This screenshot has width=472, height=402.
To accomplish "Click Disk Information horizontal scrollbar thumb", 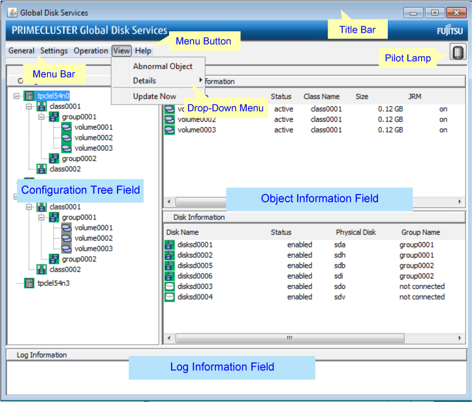I will click(290, 338).
